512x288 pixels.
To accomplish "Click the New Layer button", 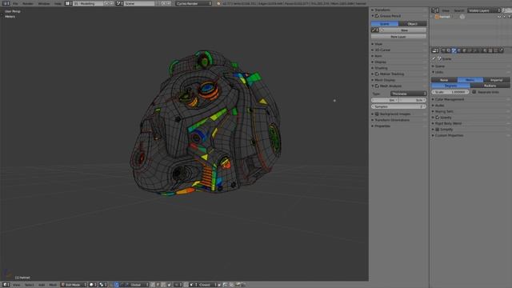I will 398,37.
